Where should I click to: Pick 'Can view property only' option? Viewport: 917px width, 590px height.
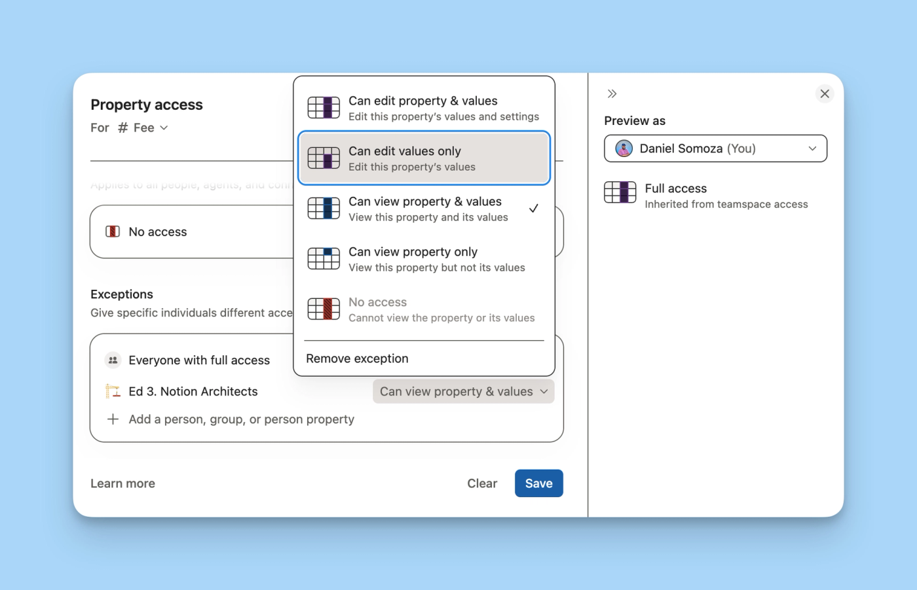(x=424, y=259)
